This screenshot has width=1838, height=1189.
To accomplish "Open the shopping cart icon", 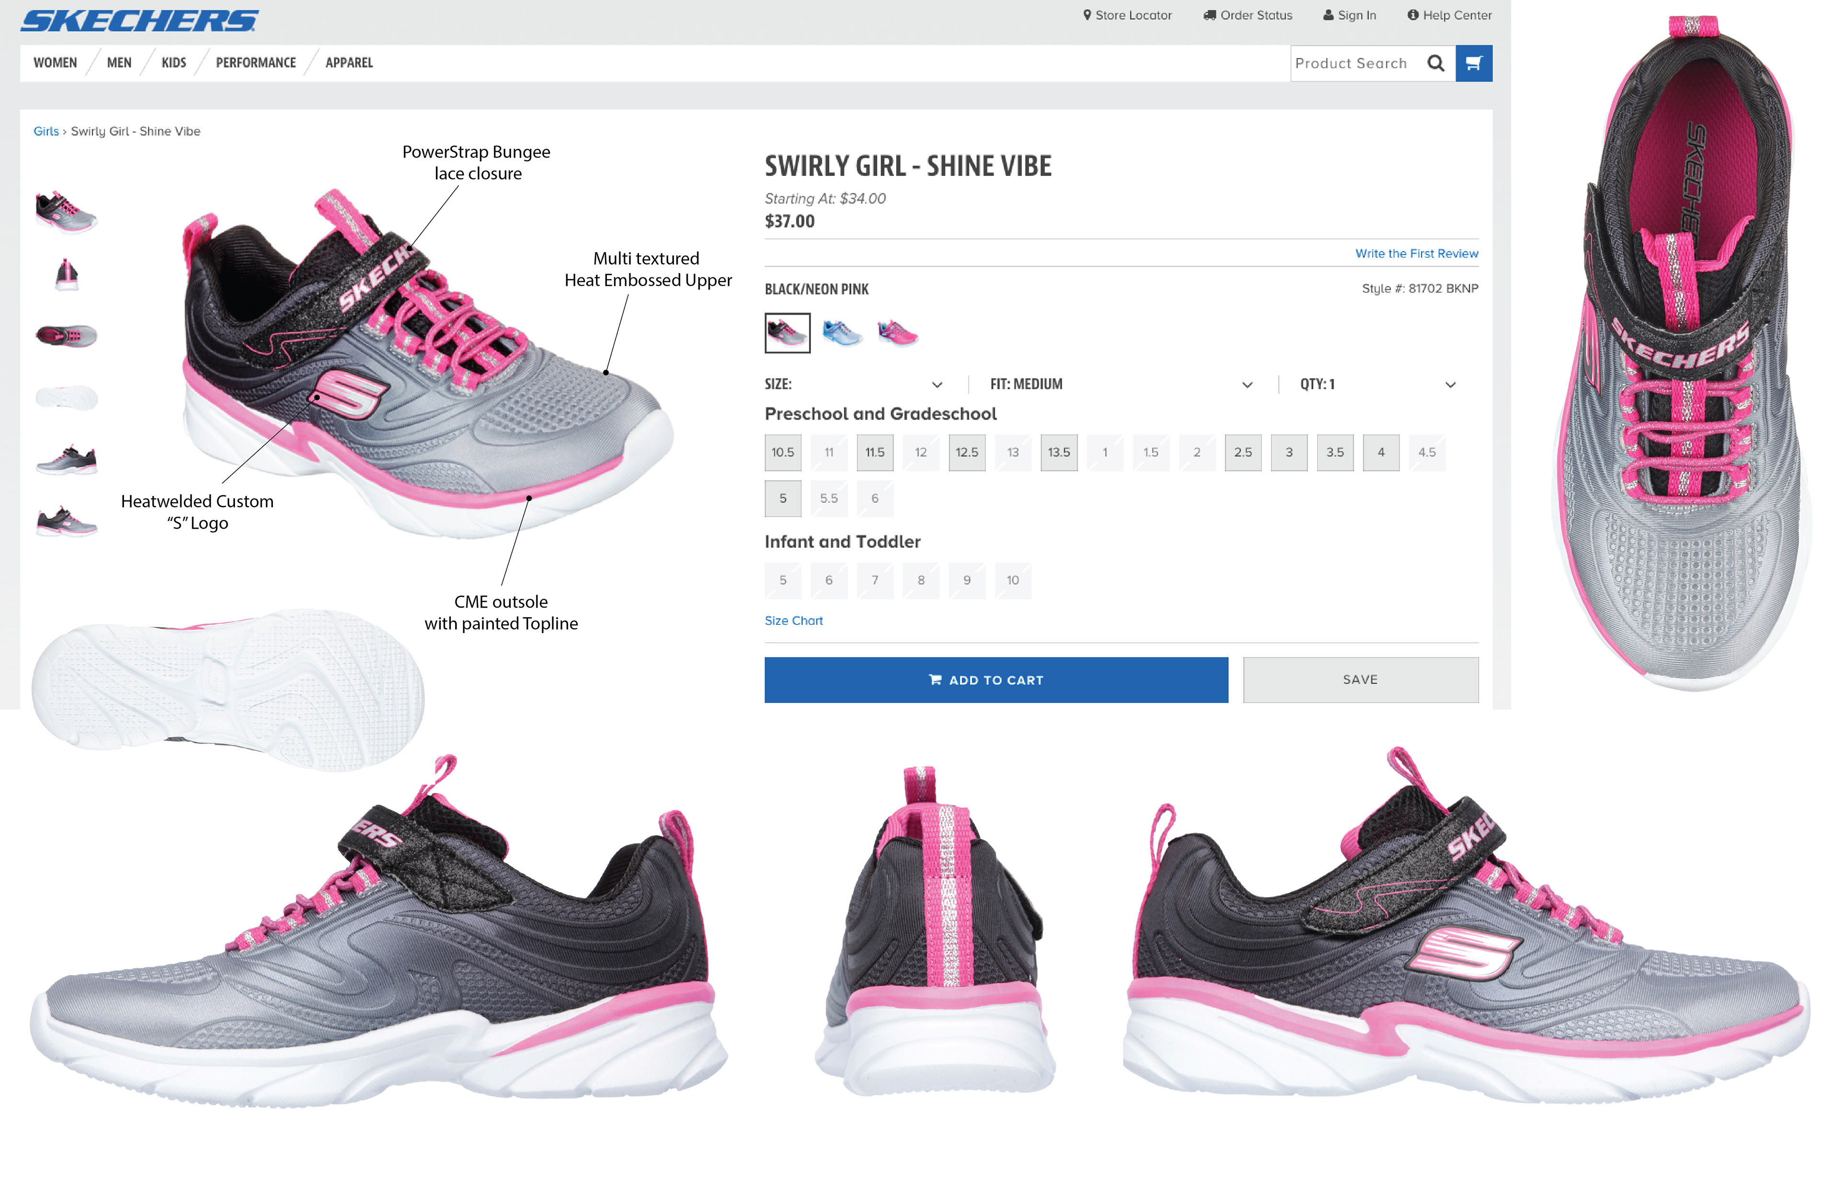I will point(1473,63).
